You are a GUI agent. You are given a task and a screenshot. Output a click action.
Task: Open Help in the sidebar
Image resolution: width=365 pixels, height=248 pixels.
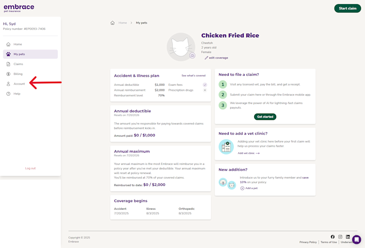tap(30, 94)
